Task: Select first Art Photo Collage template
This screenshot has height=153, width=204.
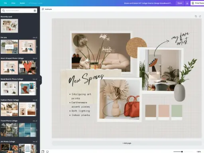Action: click(x=10, y=148)
